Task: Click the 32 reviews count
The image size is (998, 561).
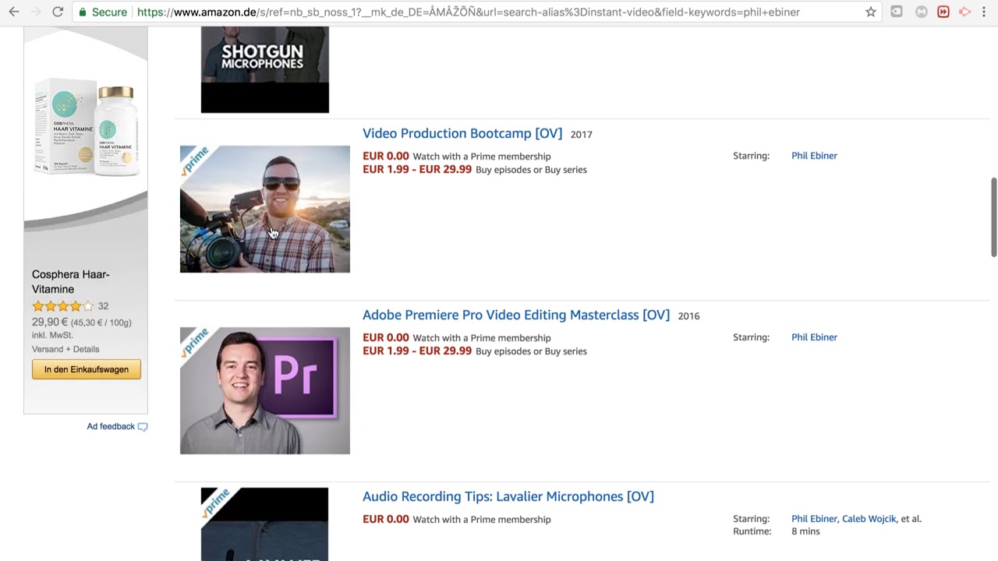Action: click(103, 306)
